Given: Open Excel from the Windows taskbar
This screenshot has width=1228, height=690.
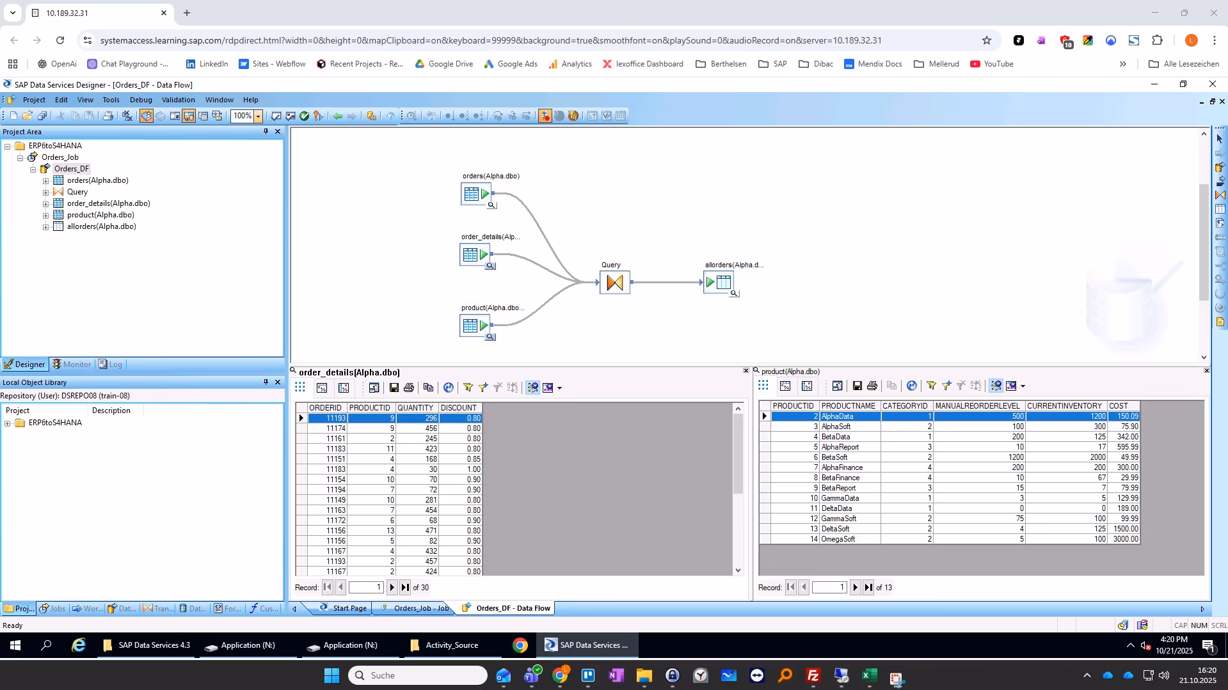Looking at the screenshot, I should (868, 675).
